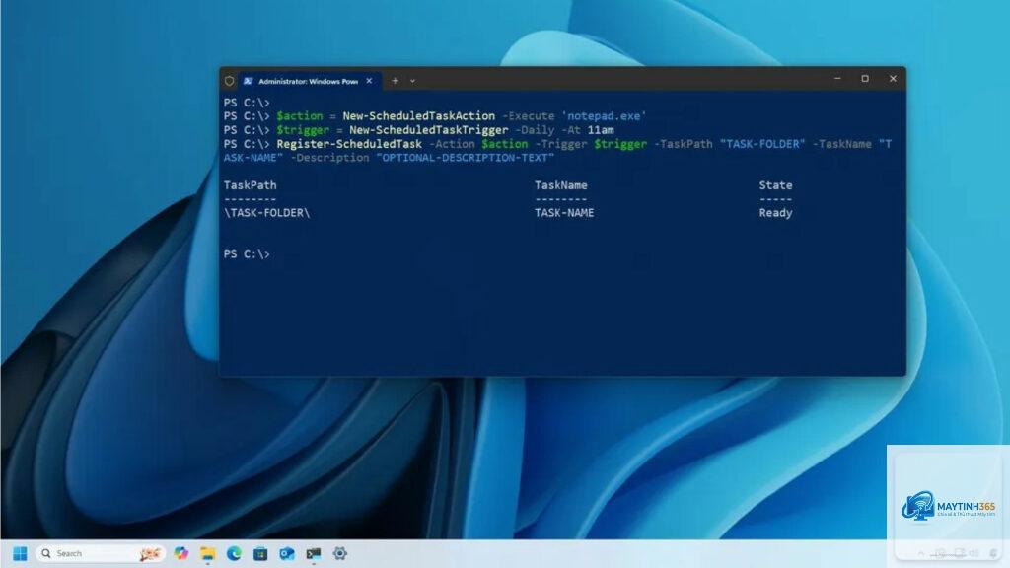
Task: Open Copilot from the taskbar
Action: pos(181,553)
